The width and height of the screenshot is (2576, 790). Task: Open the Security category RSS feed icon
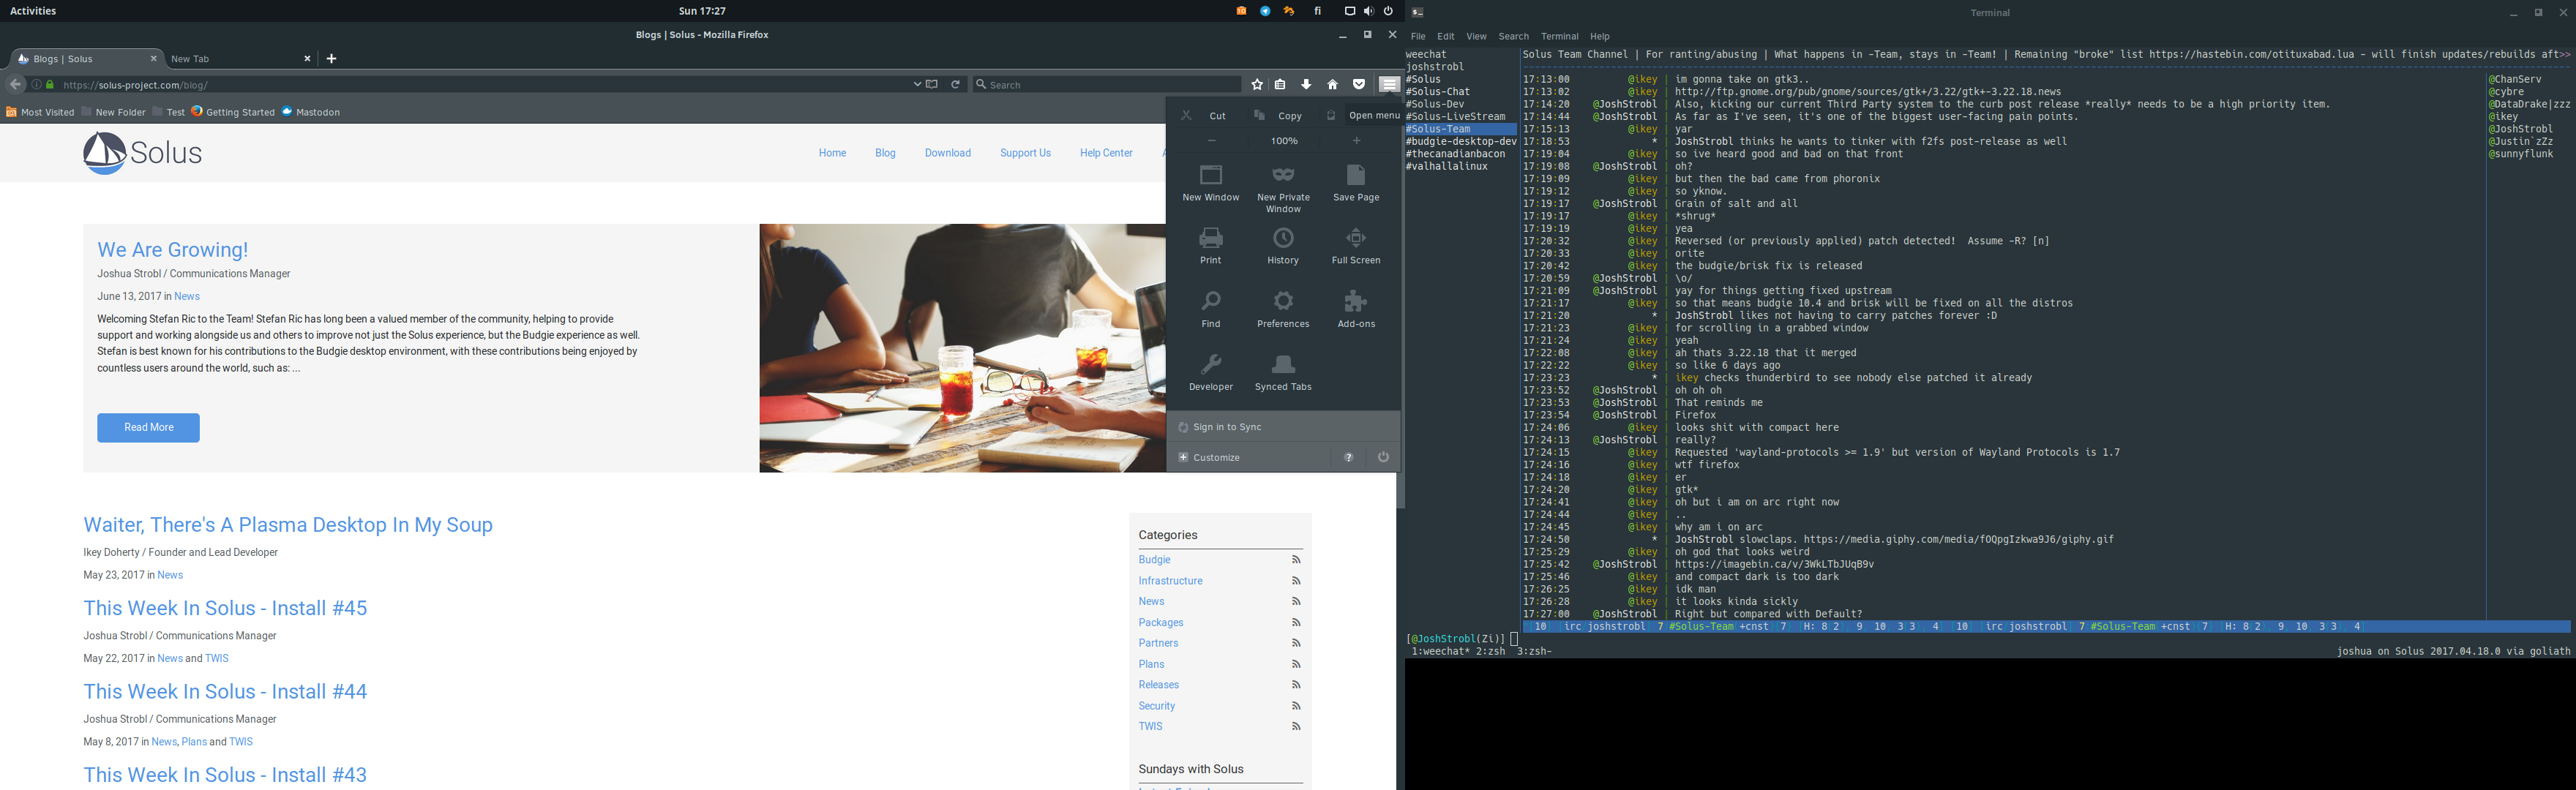1295,706
